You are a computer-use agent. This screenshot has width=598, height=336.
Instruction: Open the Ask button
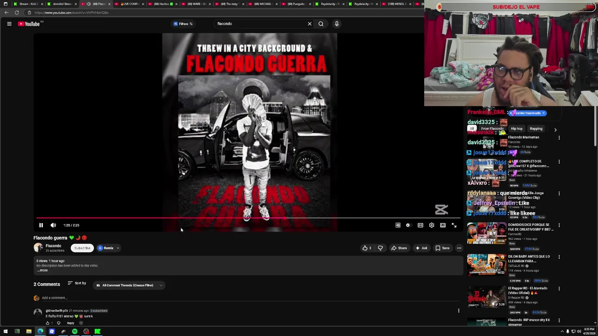coord(421,248)
